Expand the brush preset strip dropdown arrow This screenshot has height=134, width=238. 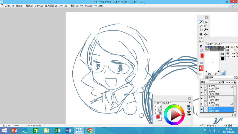[x=225, y=49]
